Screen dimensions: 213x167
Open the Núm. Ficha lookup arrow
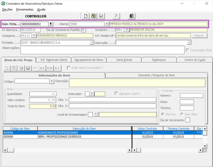tap(51, 24)
